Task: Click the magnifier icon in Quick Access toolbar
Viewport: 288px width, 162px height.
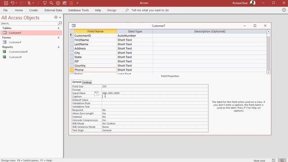Action: [51, 3]
